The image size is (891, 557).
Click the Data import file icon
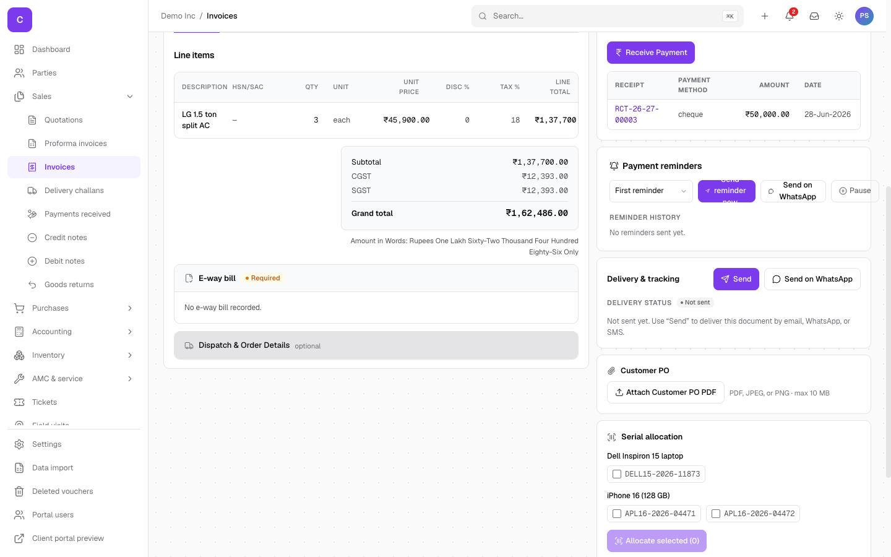pos(19,468)
